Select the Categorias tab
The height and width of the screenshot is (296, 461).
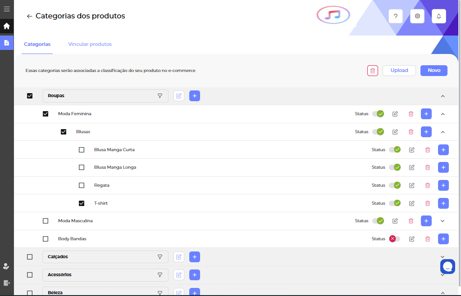coord(37,44)
